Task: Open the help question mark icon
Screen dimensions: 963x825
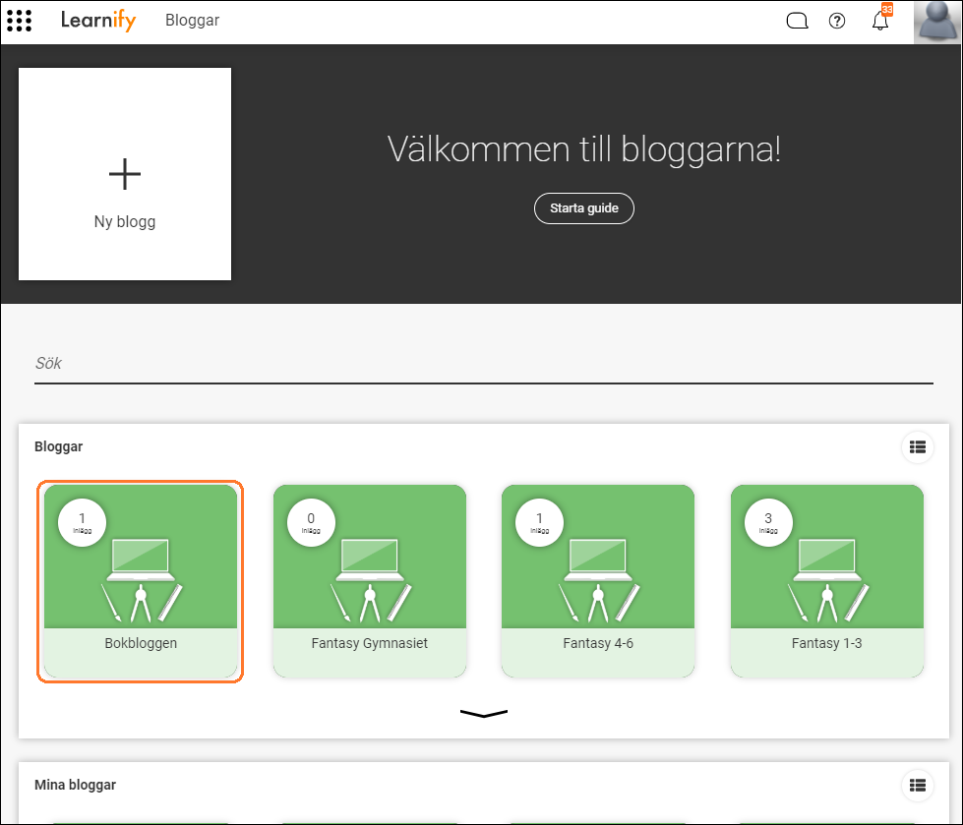Action: coord(837,21)
